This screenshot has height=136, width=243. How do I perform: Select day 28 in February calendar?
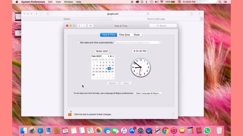pyautogui.click(x=93, y=75)
